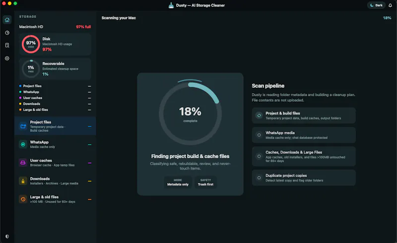Click the magenta dot beside User caches legend
The height and width of the screenshot is (243, 397).
coord(20,98)
